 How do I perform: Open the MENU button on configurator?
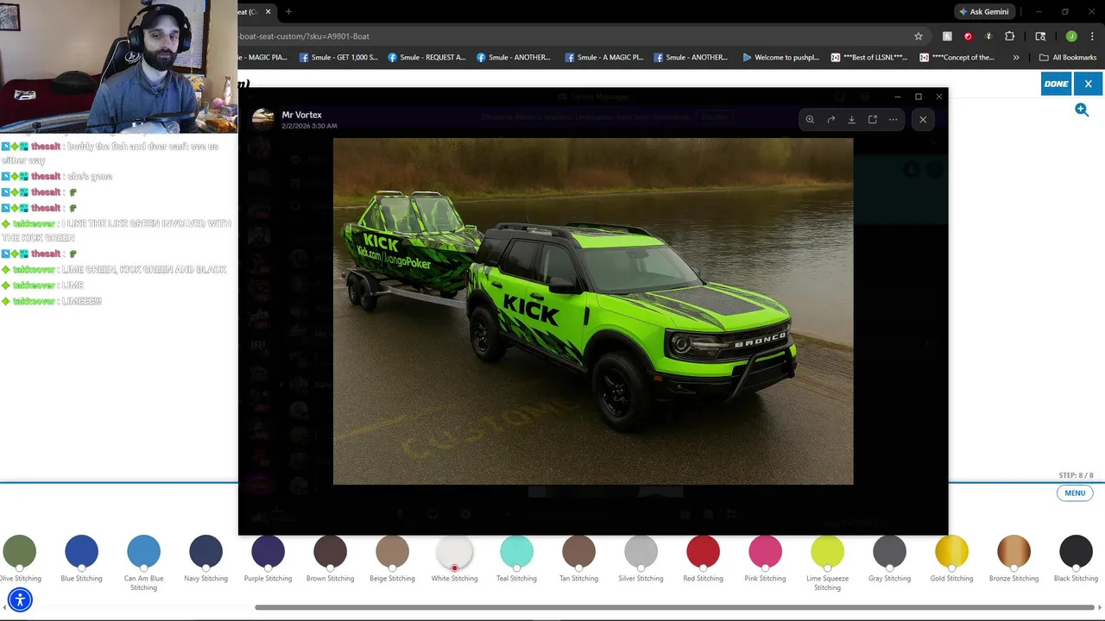coord(1075,493)
